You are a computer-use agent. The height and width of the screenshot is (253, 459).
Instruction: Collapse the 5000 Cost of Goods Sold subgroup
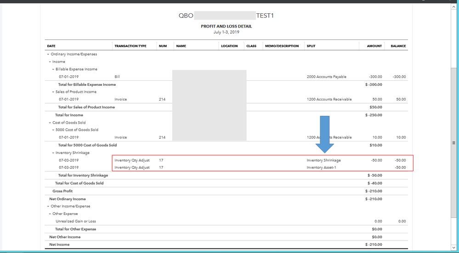[53, 130]
